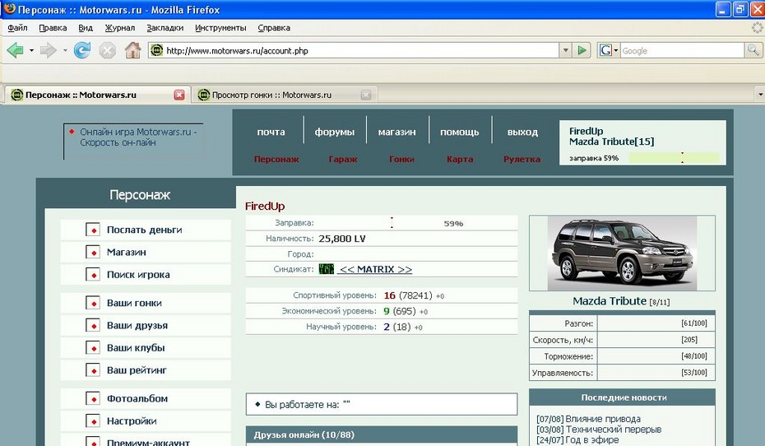Open the tab list dropdown arrow

click(x=759, y=94)
